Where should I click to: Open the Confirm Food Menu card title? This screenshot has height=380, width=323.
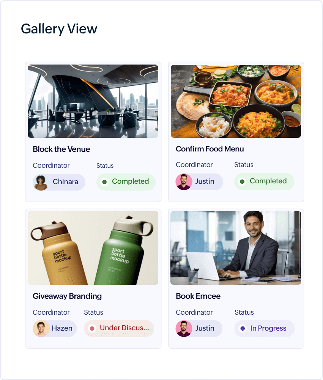[210, 149]
